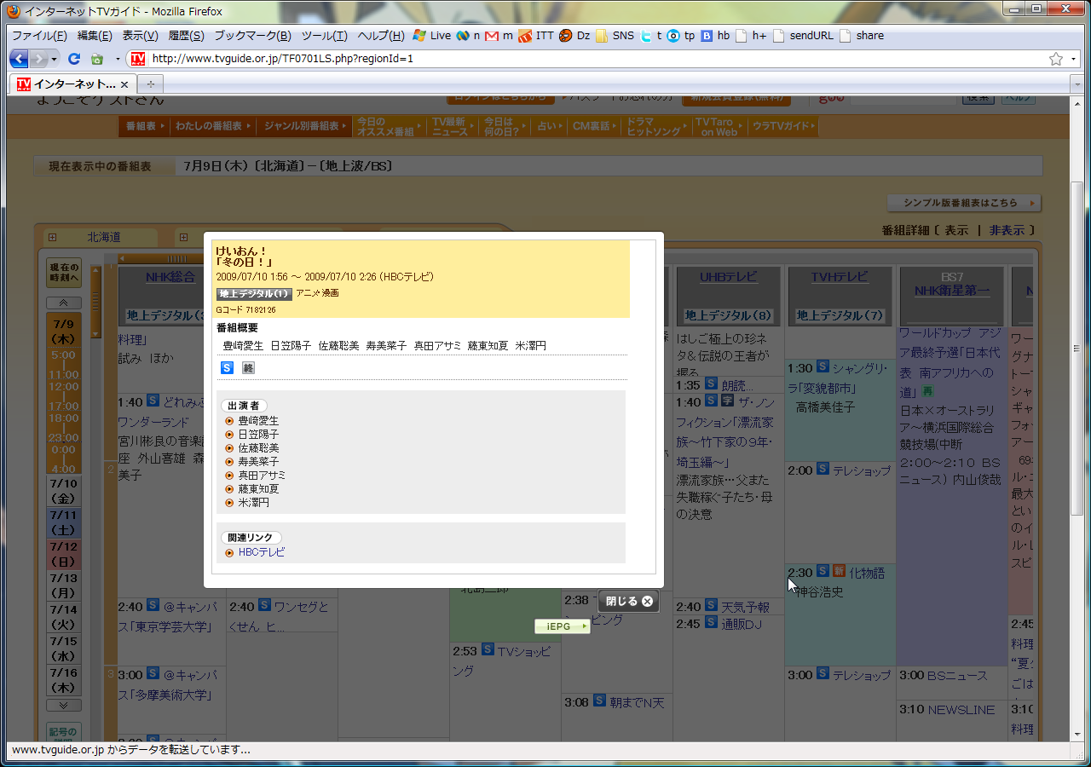This screenshot has width=1091, height=767.
Task: Open the 'h+' bookmark
Action: 751,36
